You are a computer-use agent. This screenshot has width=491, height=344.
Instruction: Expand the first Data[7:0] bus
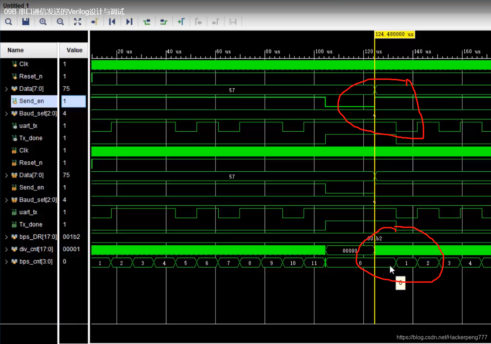6,89
